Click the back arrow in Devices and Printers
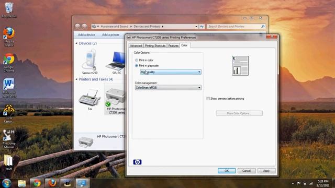Screen dimensions: 335x188 click(77, 26)
